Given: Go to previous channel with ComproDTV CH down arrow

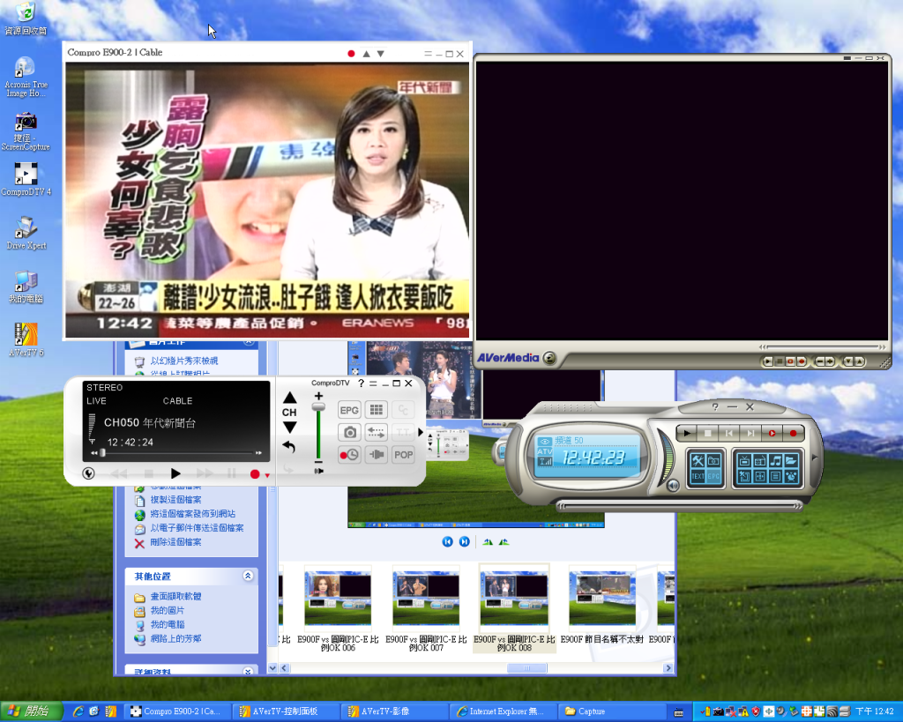Looking at the screenshot, I should tap(289, 428).
